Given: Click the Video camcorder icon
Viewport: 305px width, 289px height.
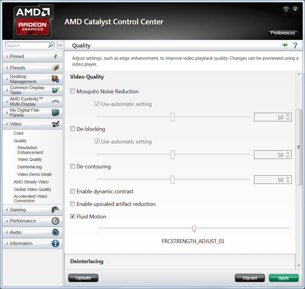Looking at the screenshot, I should [x=56, y=124].
